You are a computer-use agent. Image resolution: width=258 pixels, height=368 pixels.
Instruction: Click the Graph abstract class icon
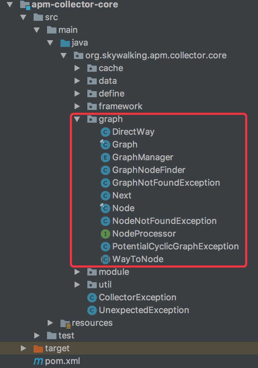pos(105,144)
